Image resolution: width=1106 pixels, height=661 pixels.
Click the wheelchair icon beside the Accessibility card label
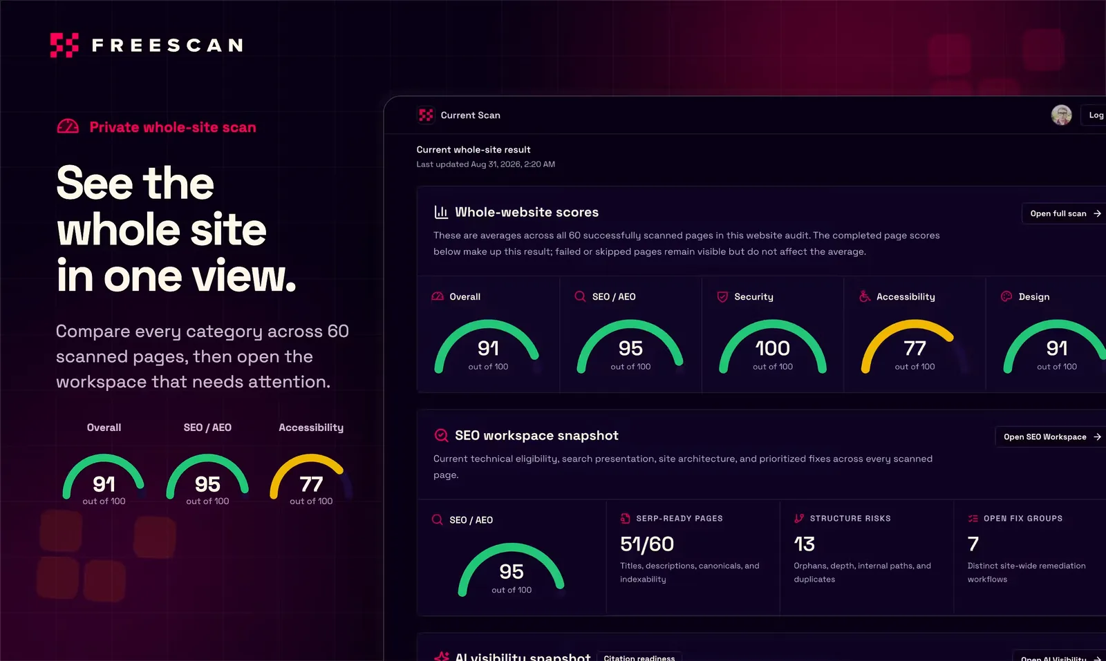pyautogui.click(x=865, y=296)
